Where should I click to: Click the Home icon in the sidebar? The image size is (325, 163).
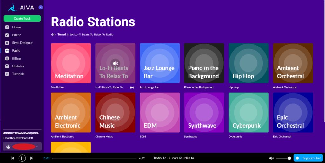tap(7, 27)
